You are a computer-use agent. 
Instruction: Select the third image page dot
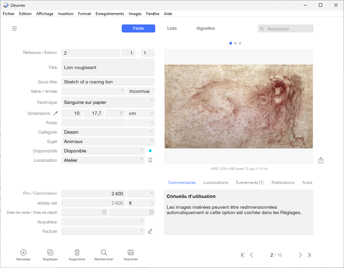(x=240, y=43)
